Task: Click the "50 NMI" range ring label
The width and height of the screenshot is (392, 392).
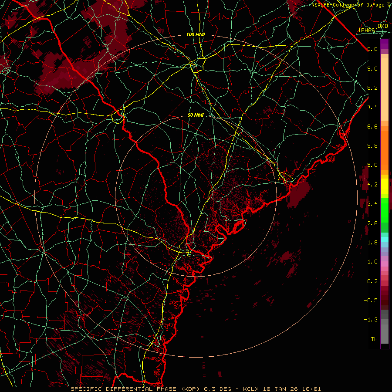Action: pyautogui.click(x=196, y=115)
